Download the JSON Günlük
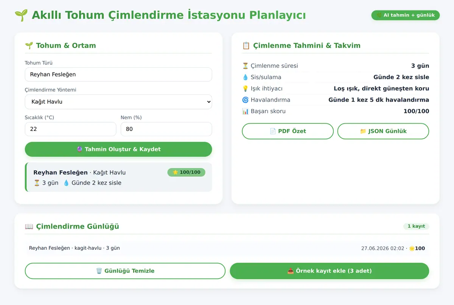454x305 pixels. pyautogui.click(x=383, y=131)
